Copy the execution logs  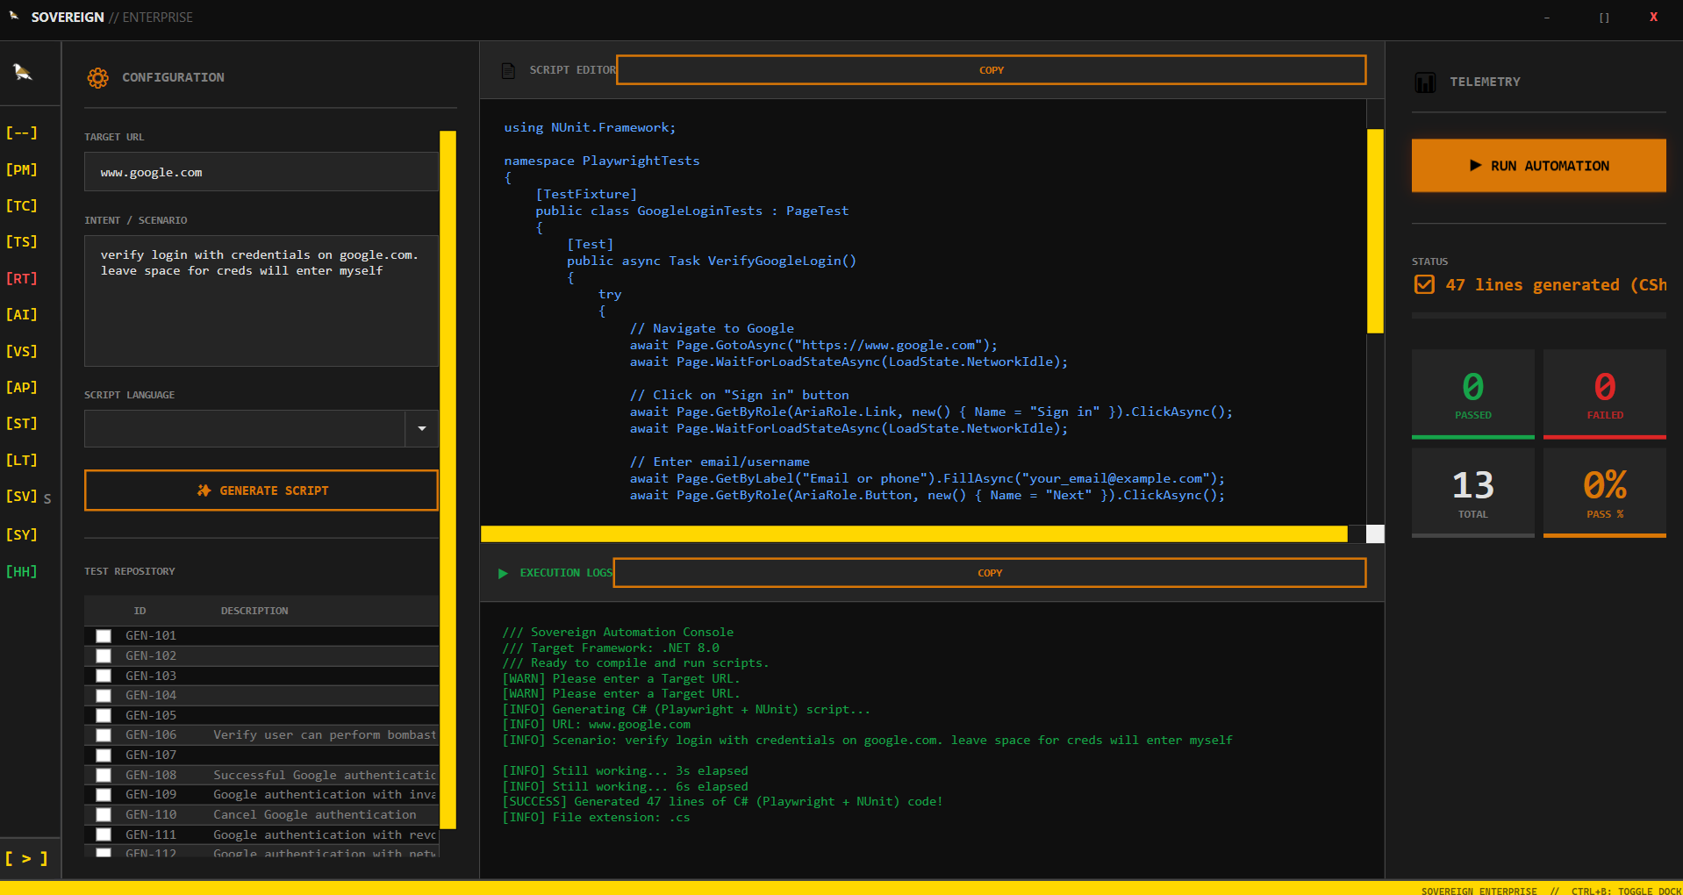[x=990, y=573]
